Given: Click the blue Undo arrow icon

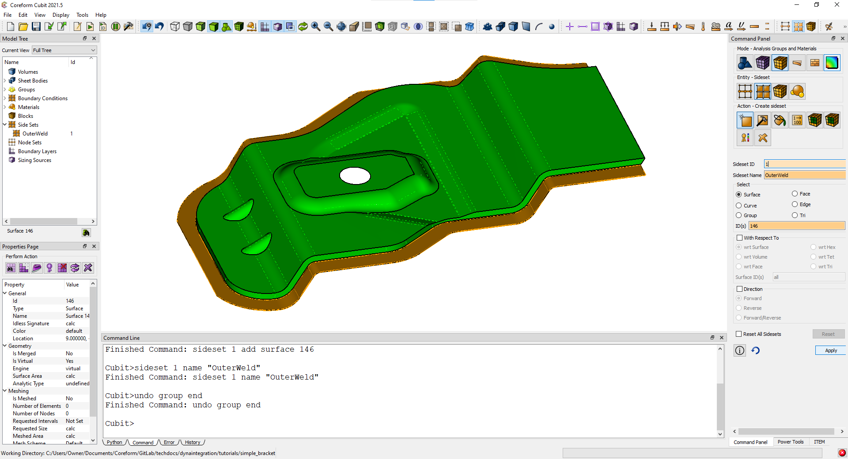Looking at the screenshot, I should tap(159, 26).
